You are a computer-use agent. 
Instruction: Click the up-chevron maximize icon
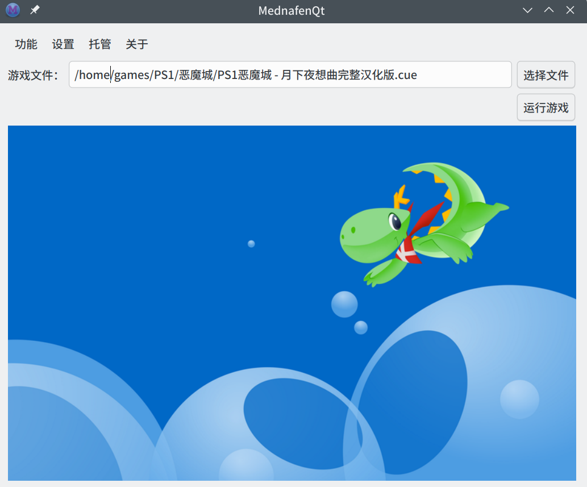(548, 10)
